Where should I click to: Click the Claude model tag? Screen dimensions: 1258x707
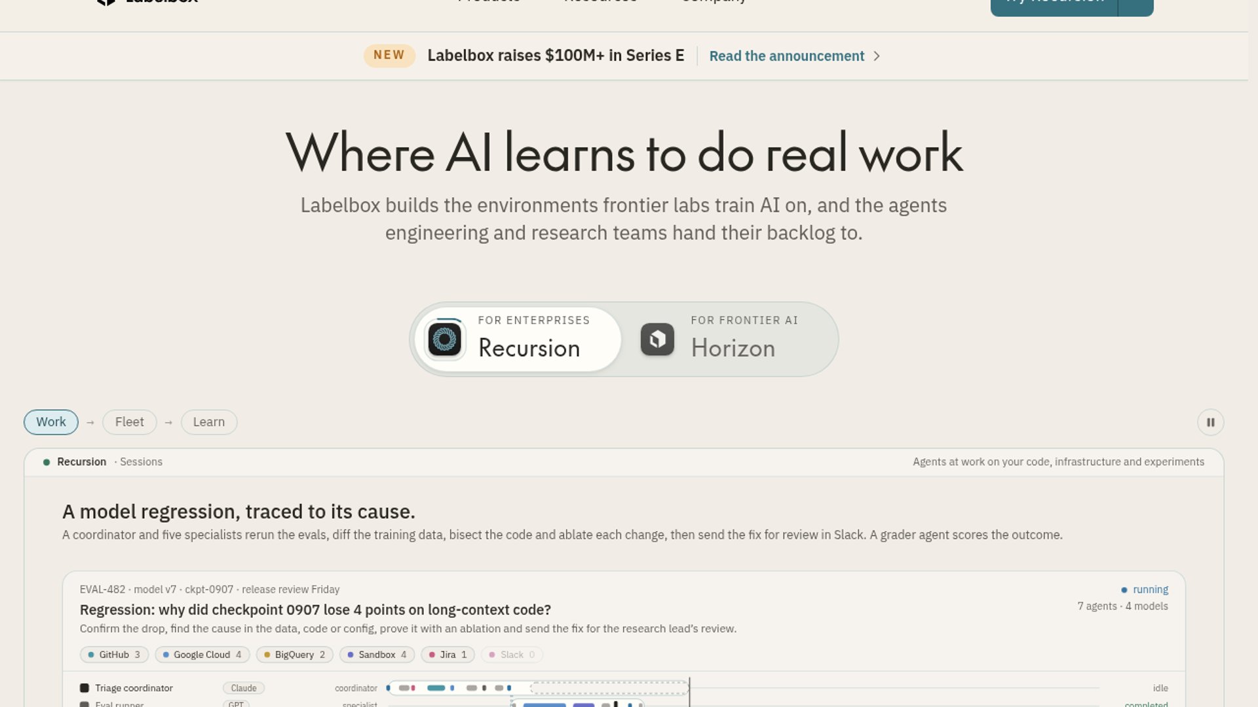(x=244, y=688)
